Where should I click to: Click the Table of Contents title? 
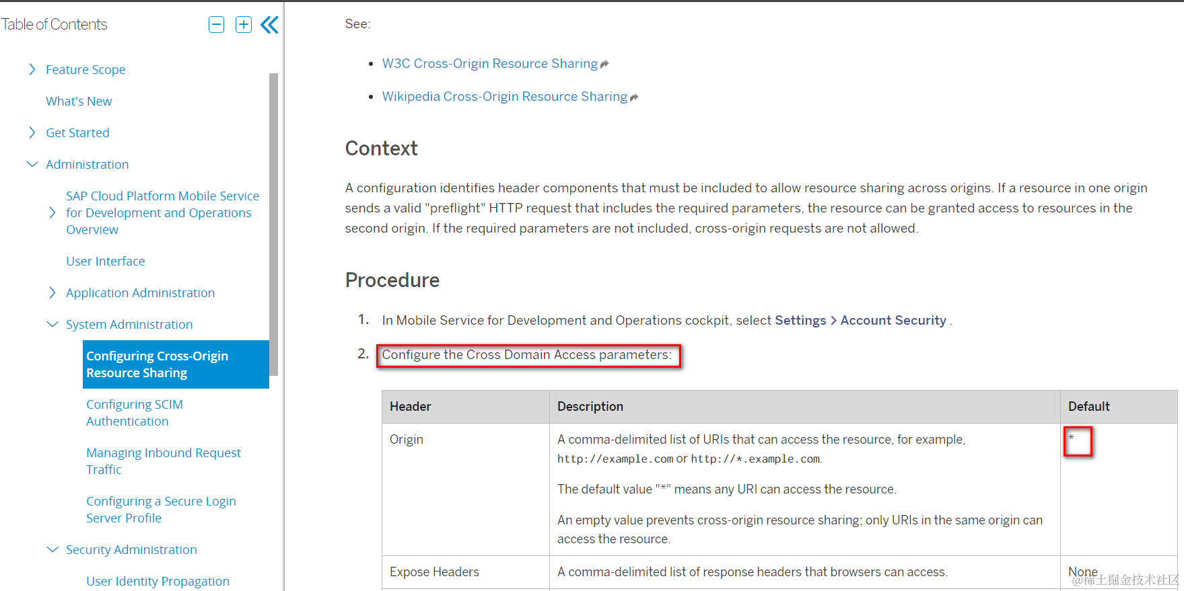point(55,24)
